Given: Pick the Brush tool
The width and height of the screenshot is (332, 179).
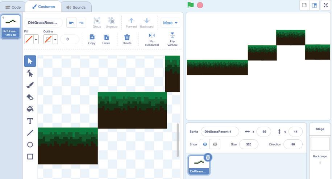Looking at the screenshot, I should pos(30,85).
